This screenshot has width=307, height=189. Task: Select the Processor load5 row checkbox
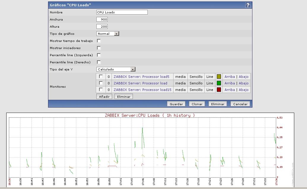[101, 76]
